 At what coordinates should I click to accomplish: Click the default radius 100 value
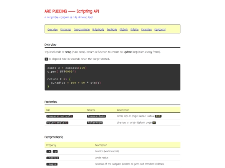click(x=158, y=116)
